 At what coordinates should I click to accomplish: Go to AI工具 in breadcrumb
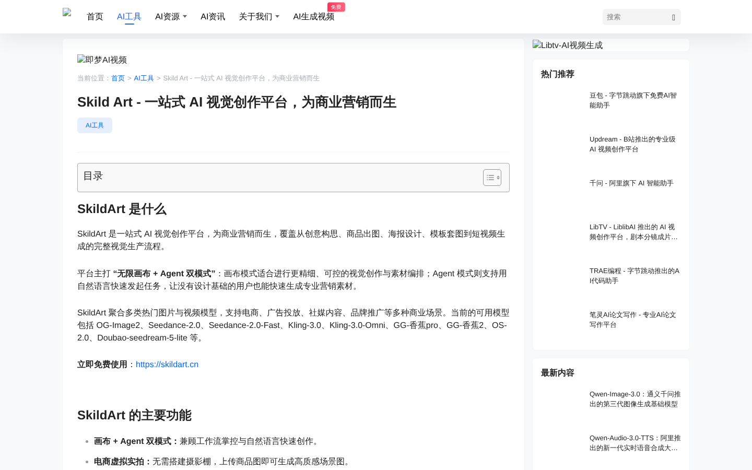click(x=144, y=78)
